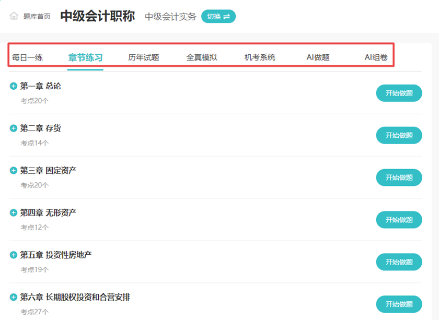This screenshot has width=439, height=320.
Task: Expand 第五章 投资性房地产 plus icon
Action: coord(14,255)
